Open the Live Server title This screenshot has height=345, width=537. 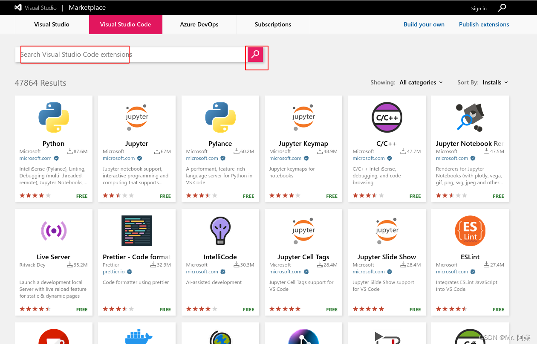coord(54,257)
